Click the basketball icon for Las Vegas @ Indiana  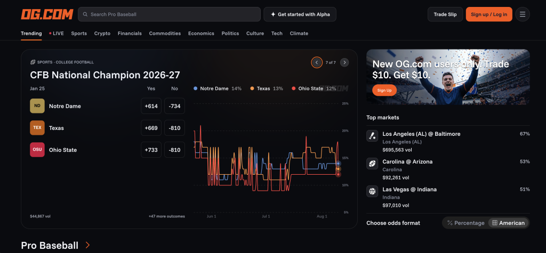[372, 191]
